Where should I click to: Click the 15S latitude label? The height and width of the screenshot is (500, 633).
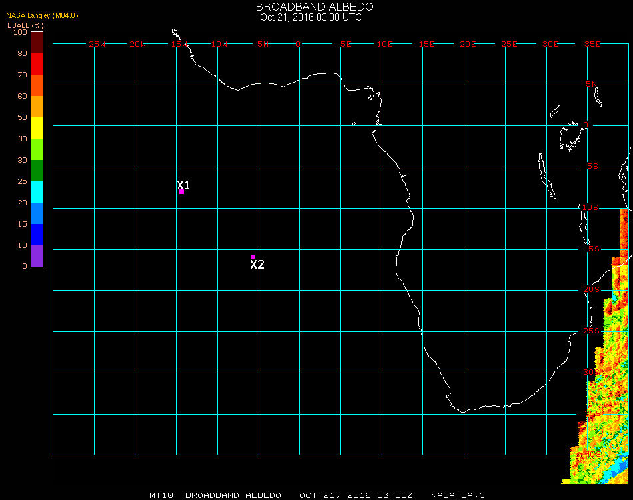(x=592, y=249)
